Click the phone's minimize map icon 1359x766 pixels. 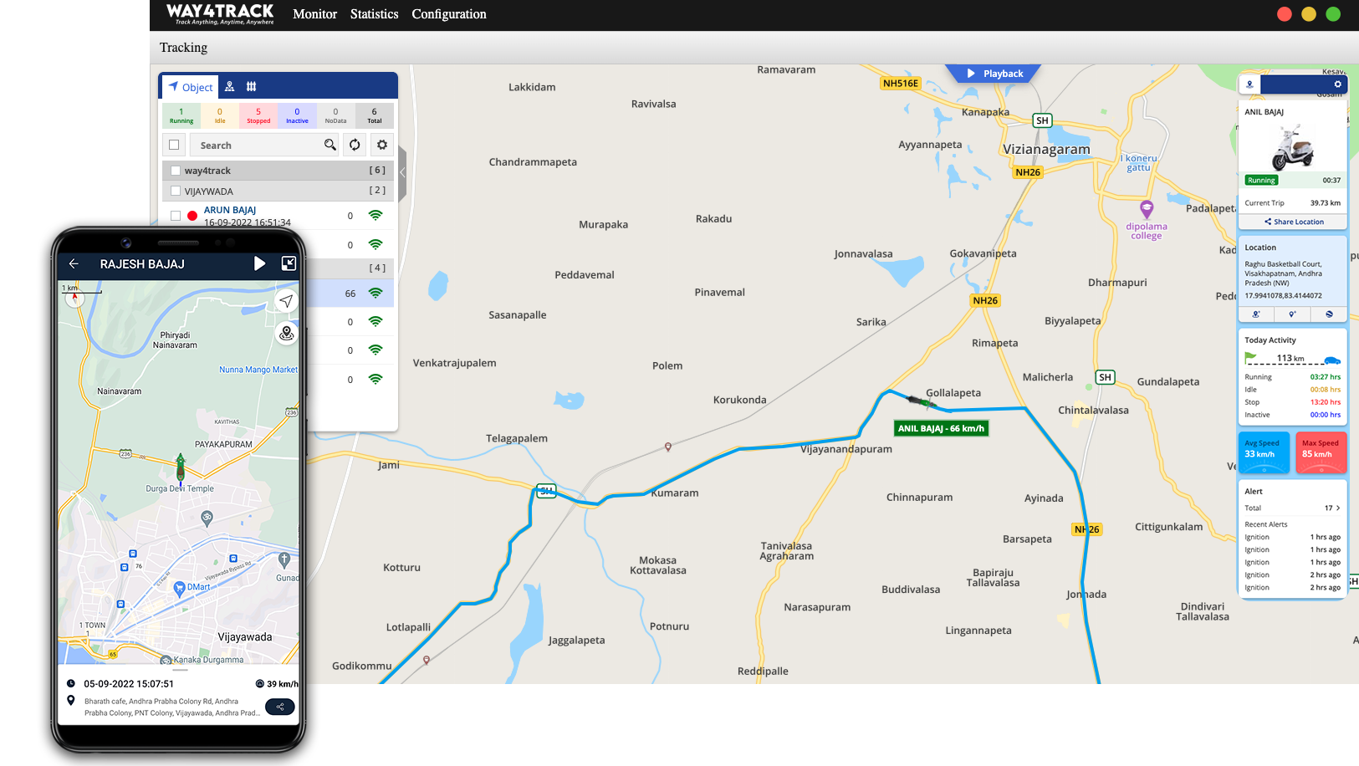[289, 263]
